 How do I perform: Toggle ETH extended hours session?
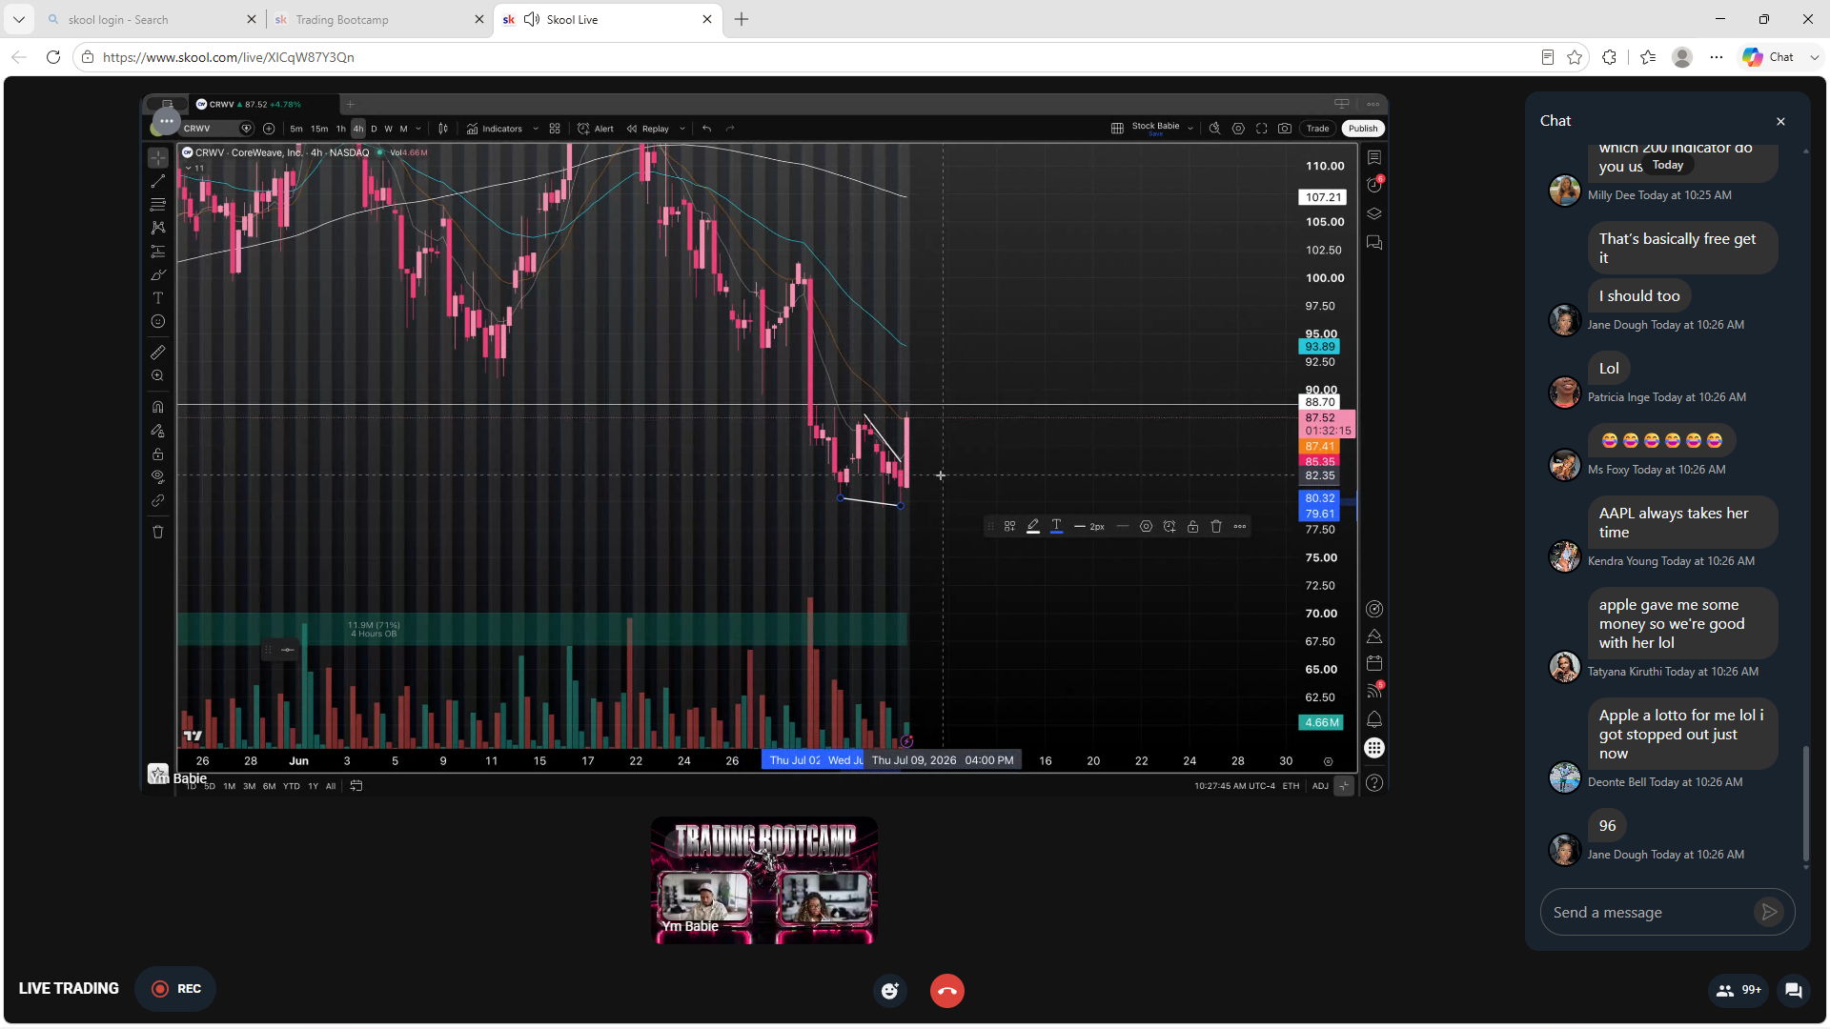pyautogui.click(x=1291, y=786)
